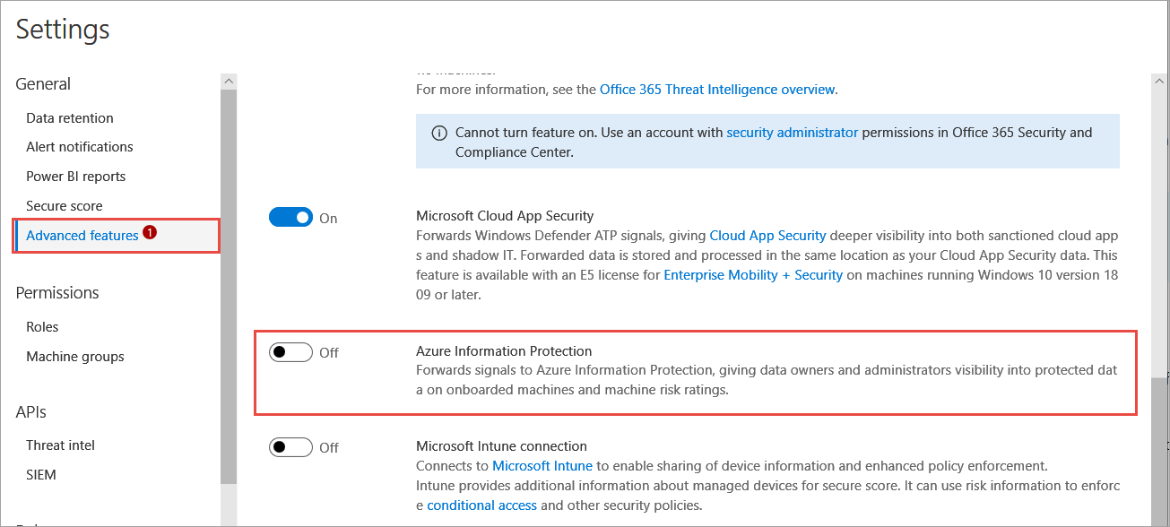Open SIEM settings under APIs

coord(42,475)
